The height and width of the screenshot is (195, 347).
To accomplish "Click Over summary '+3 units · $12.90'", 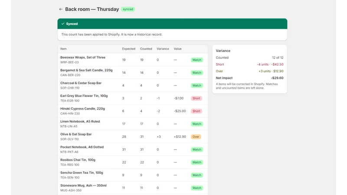I will pyautogui.click(x=271, y=71).
